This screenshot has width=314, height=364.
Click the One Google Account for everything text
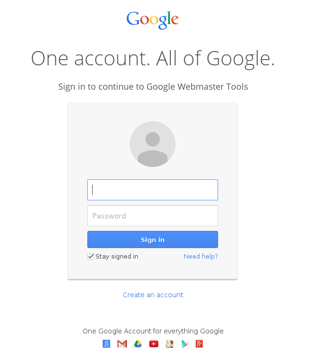(x=153, y=331)
